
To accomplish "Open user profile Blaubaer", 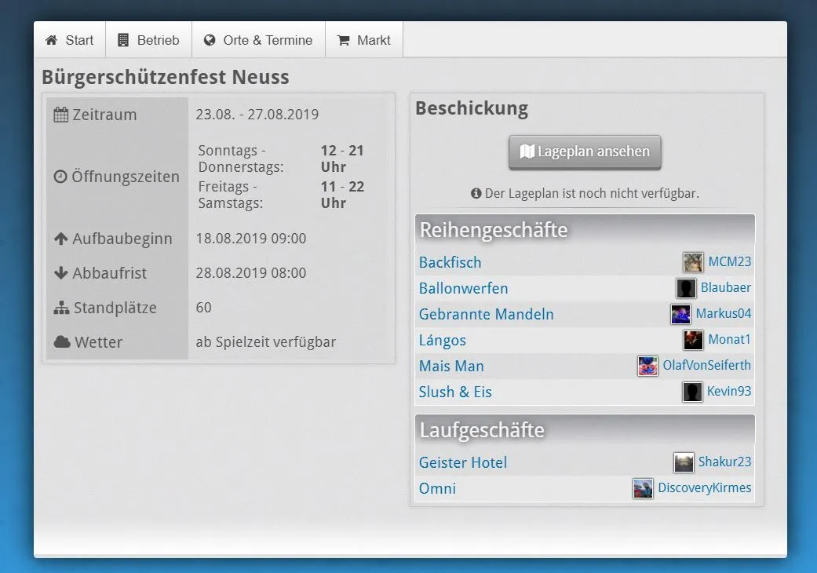I will (x=725, y=288).
